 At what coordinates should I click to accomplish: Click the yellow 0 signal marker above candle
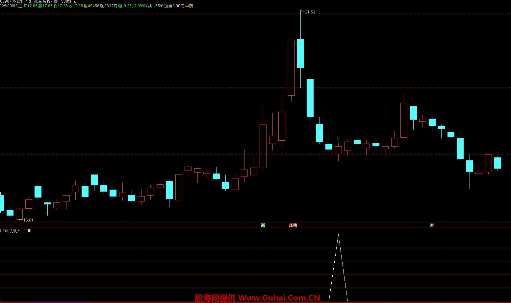click(x=338, y=139)
